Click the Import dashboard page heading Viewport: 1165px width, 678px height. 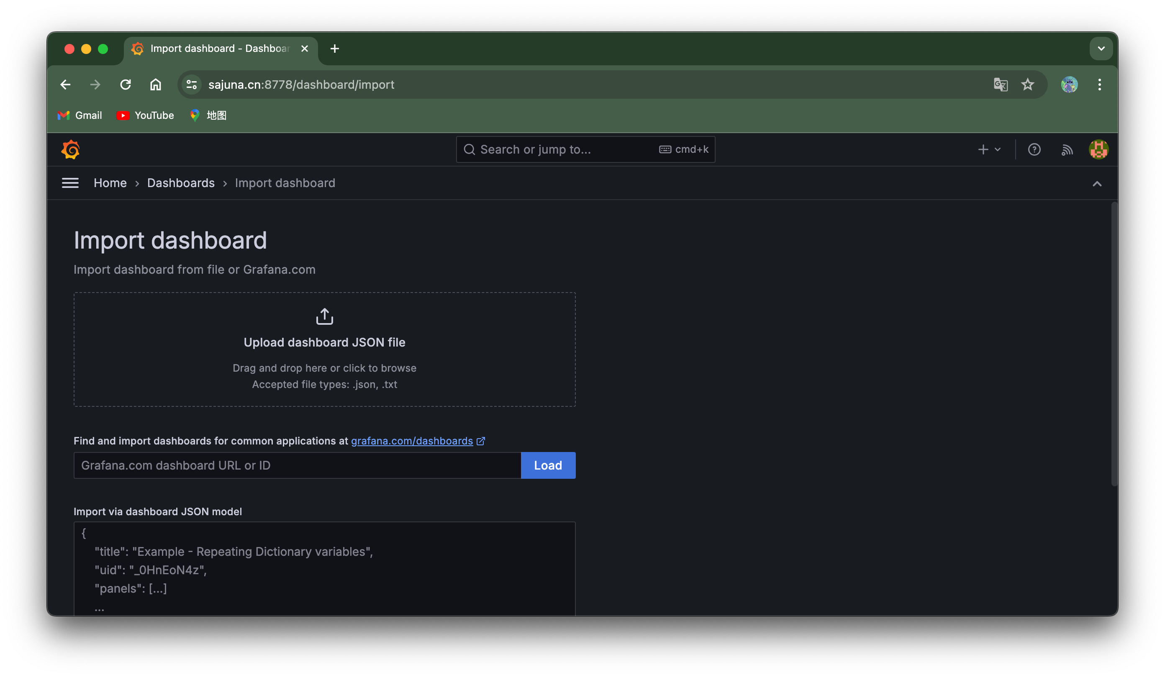[170, 240]
